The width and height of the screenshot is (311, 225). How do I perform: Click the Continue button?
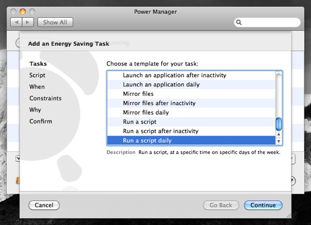click(263, 205)
